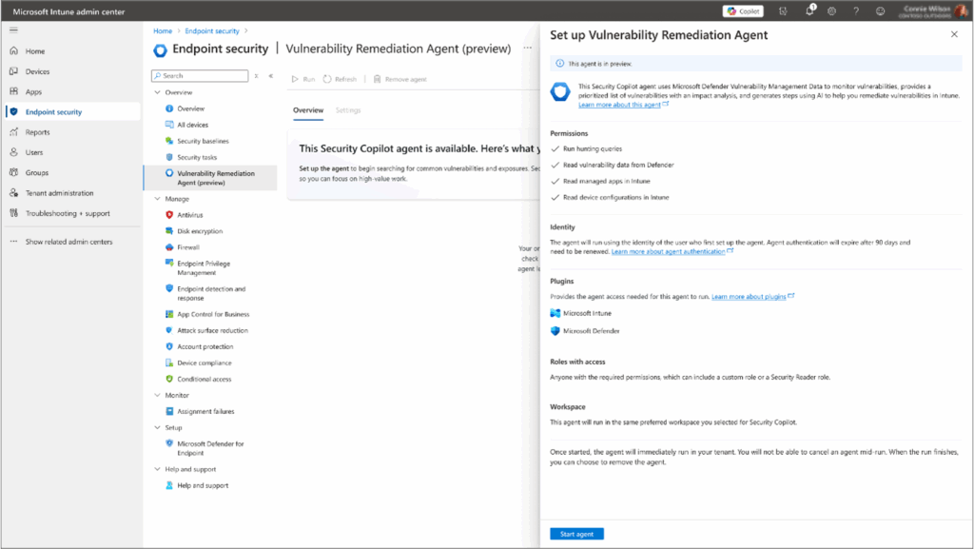Viewport: 974px width, 549px height.
Task: Open the settings gear in header
Action: tap(831, 11)
